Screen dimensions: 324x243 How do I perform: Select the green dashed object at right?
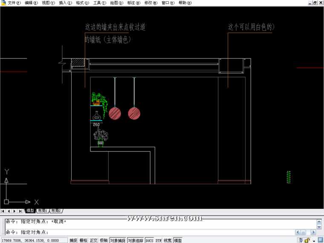coord(289,177)
